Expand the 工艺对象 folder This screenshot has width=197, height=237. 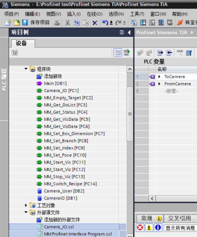click(26, 205)
